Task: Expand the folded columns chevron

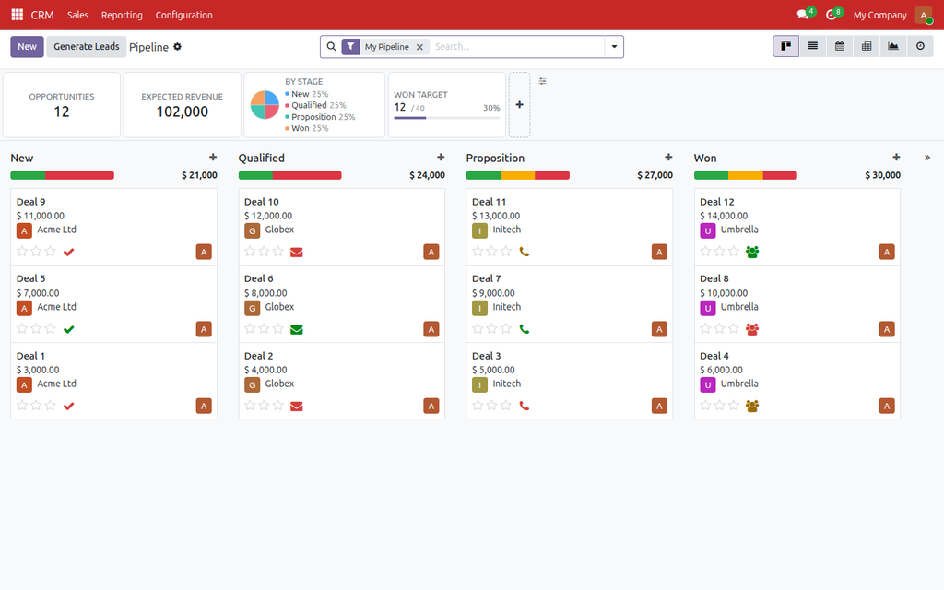Action: click(927, 158)
